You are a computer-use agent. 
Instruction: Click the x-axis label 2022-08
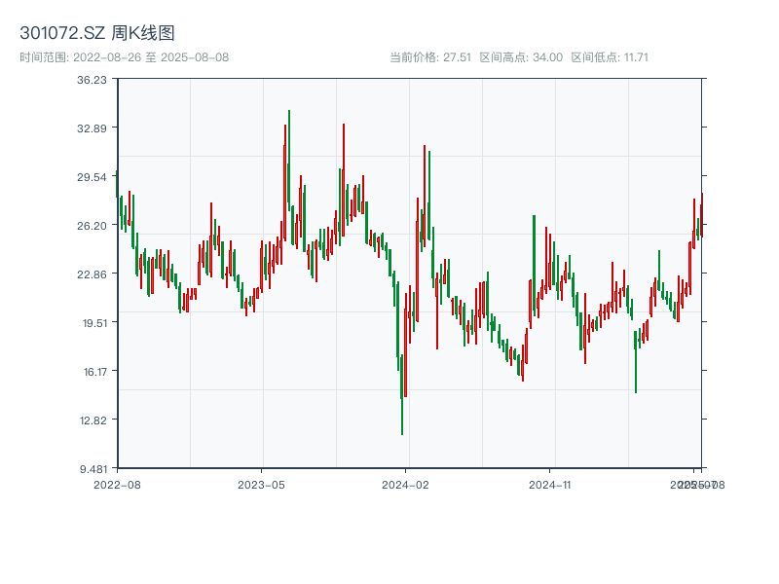tap(117, 485)
